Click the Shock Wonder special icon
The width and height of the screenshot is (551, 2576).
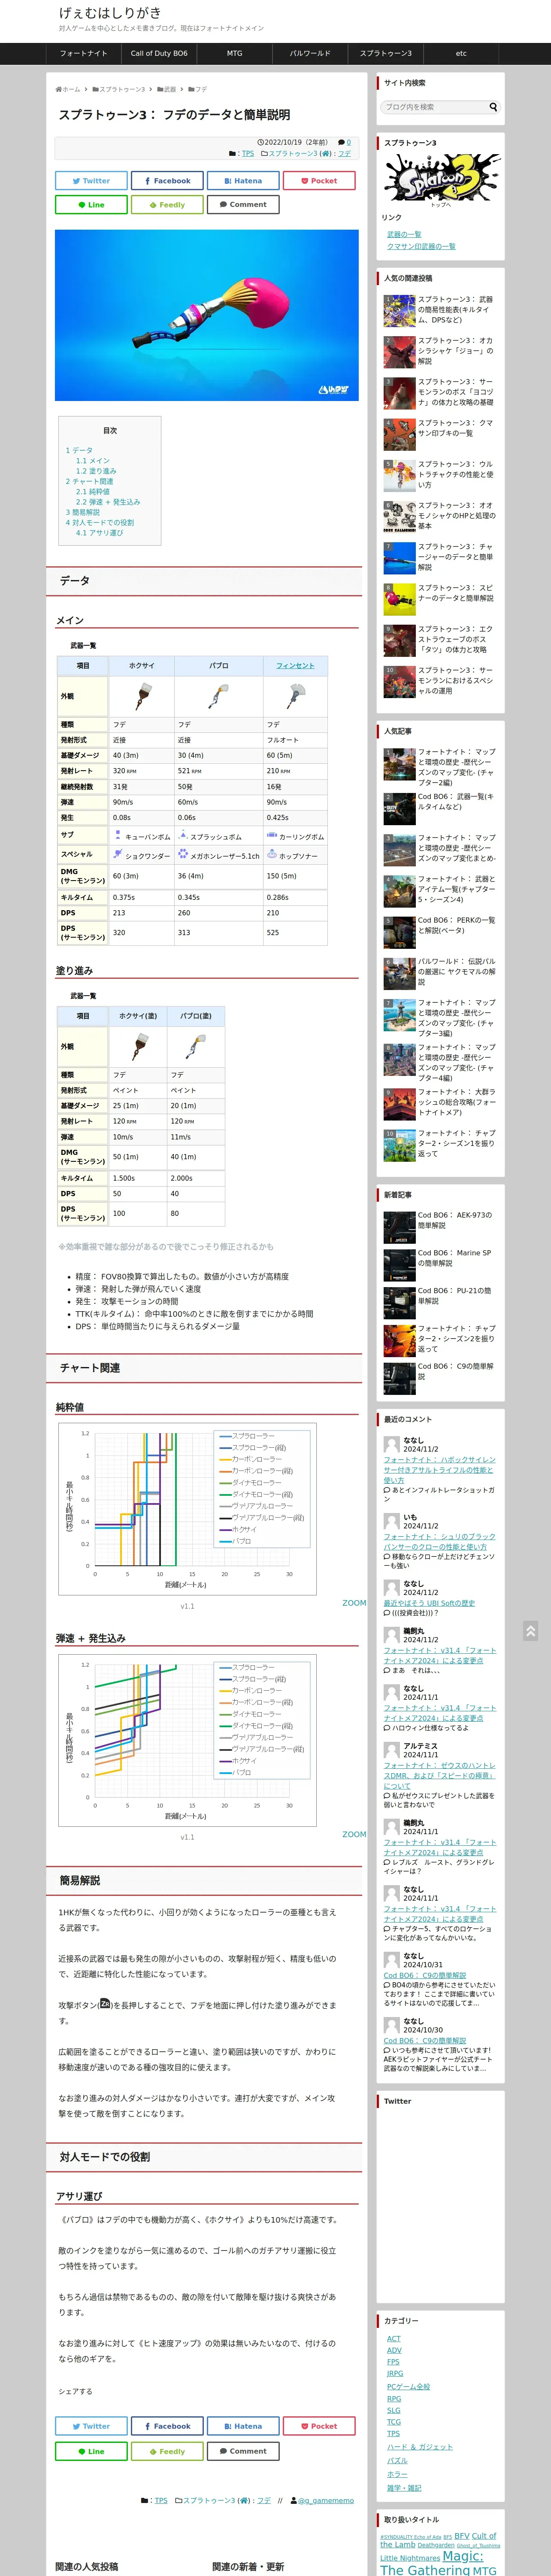[x=117, y=855]
